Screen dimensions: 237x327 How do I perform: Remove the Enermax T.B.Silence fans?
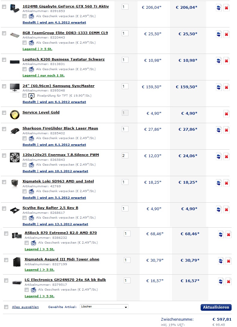click(x=226, y=156)
